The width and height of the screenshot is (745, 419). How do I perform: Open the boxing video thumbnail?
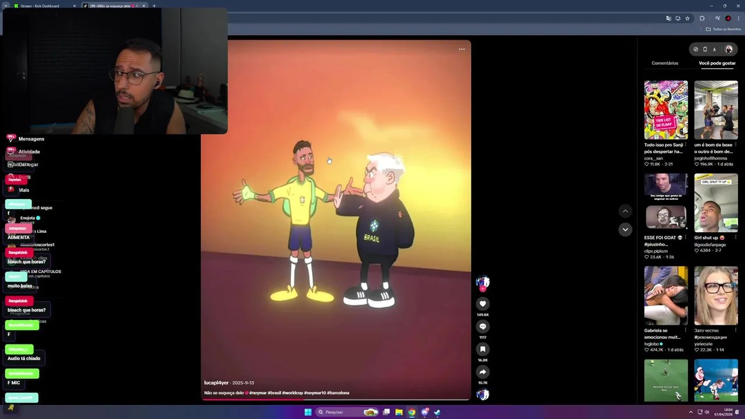click(716, 110)
